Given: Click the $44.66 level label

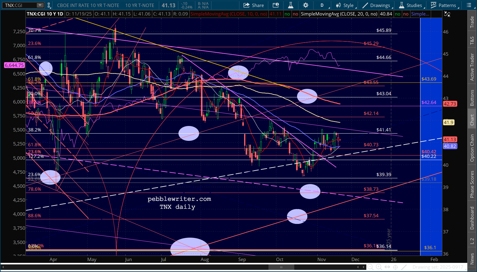Looking at the screenshot, I should [x=384, y=58].
